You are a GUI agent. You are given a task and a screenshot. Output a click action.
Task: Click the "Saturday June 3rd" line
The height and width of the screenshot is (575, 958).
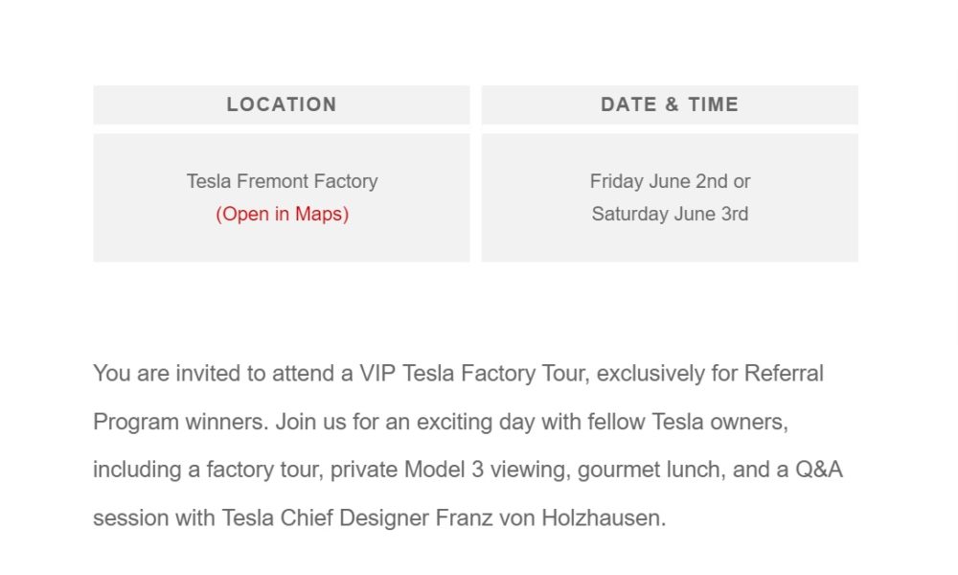click(670, 214)
